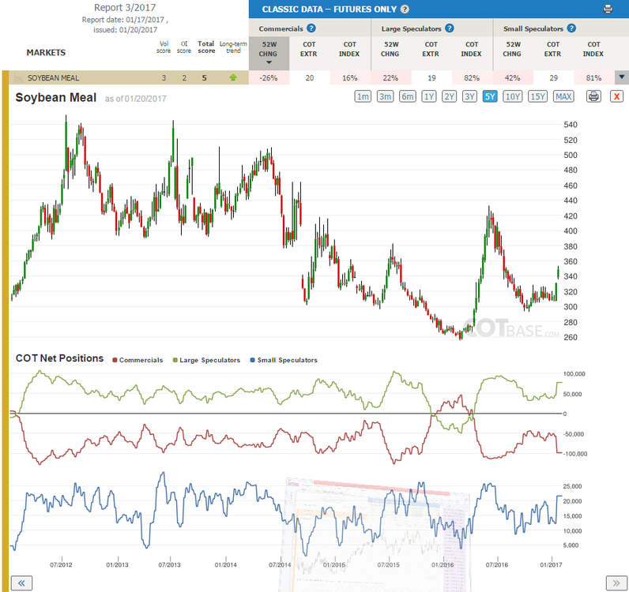The height and width of the screenshot is (592, 629).
Task: Click the 07/2012 date axis label
Action: point(61,564)
